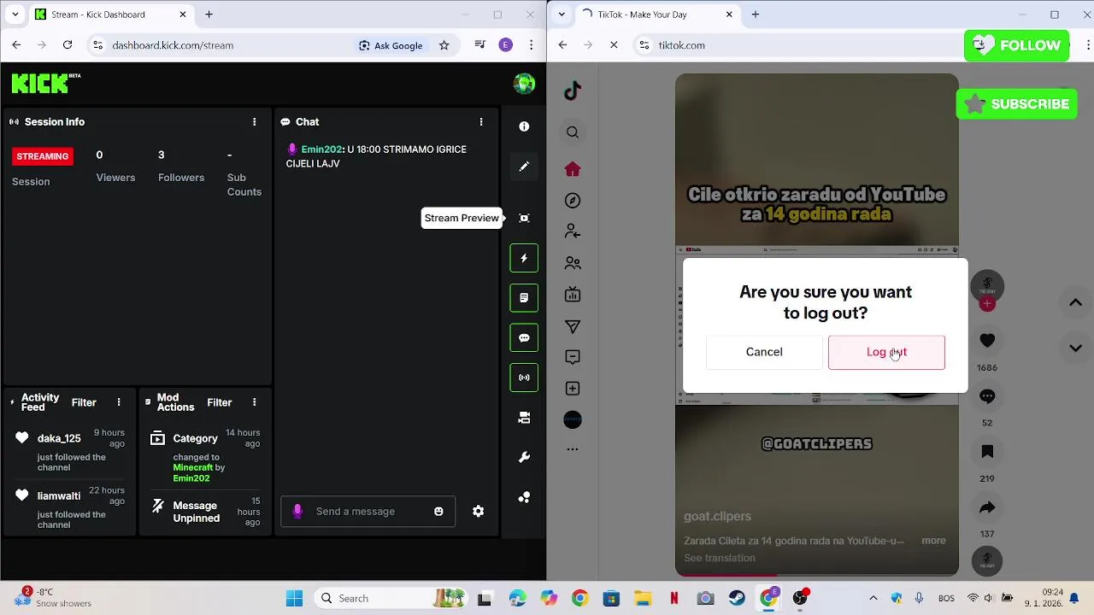Open Chat panel three-dot menu
This screenshot has width=1094, height=615.
(481, 122)
